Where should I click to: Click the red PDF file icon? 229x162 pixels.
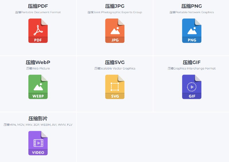[38, 31]
